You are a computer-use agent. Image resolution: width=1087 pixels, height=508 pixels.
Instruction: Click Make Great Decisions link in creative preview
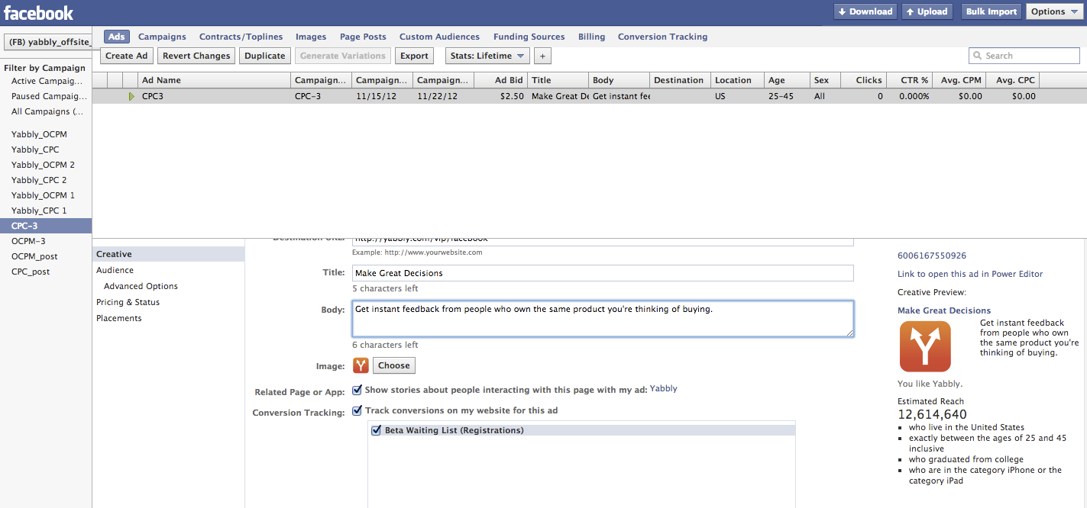pos(944,310)
